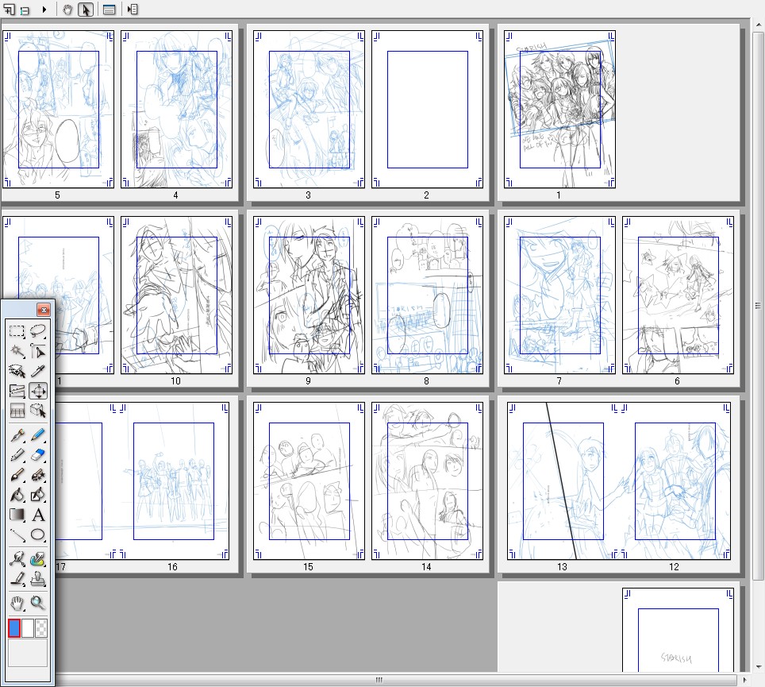Click the page number label "14"
This screenshot has height=687, width=765.
click(426, 567)
